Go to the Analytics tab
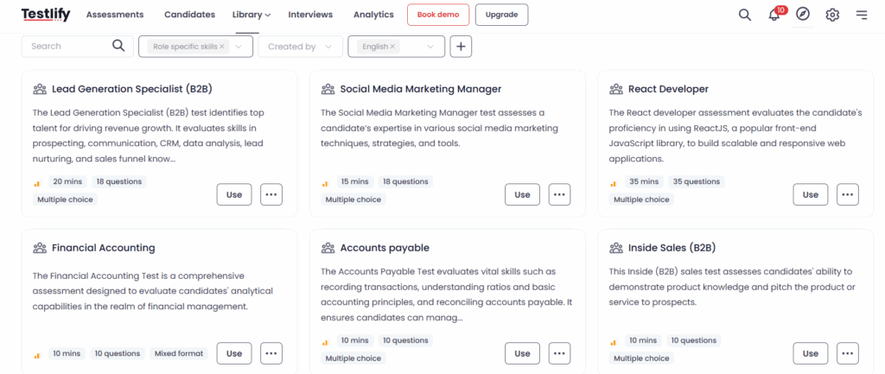This screenshot has width=885, height=374. pyautogui.click(x=373, y=15)
